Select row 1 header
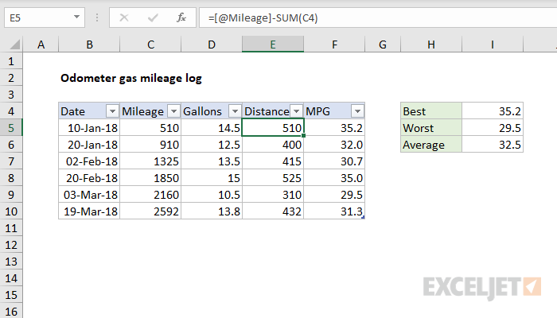 click(11, 61)
